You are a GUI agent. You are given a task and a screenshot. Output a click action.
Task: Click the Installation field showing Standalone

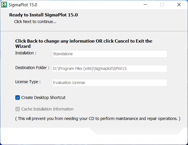(x=110, y=54)
